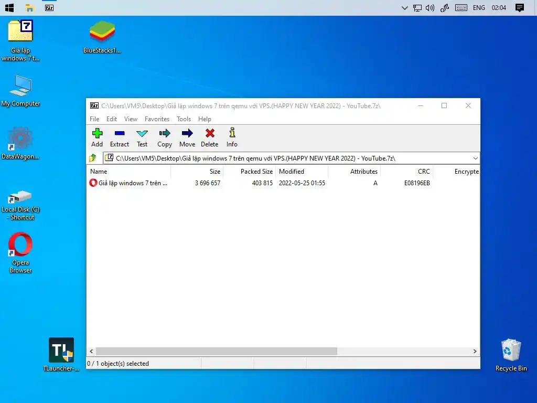Open File Explorer from the taskbar

[x=29, y=7]
